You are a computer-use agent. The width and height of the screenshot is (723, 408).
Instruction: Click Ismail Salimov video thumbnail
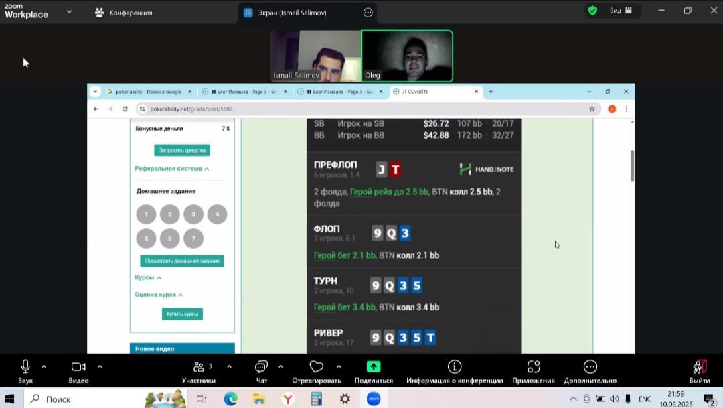(x=315, y=56)
